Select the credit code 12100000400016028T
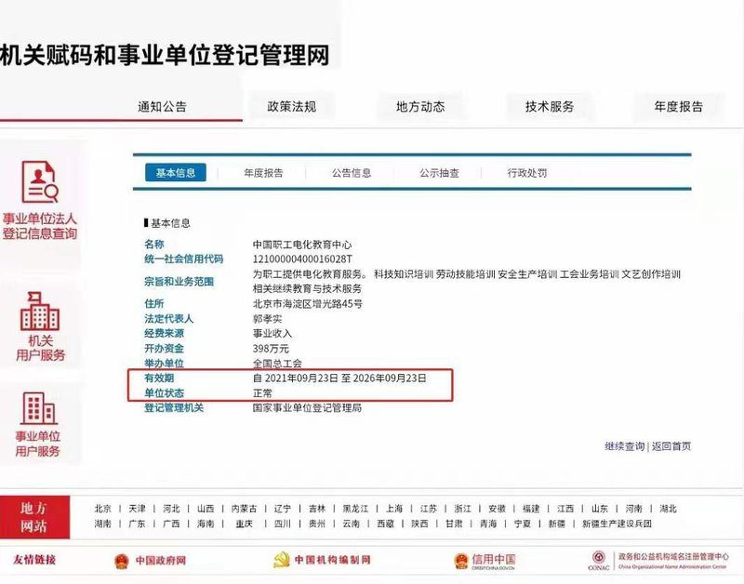Screen dimensions: 744x584 (x=302, y=259)
